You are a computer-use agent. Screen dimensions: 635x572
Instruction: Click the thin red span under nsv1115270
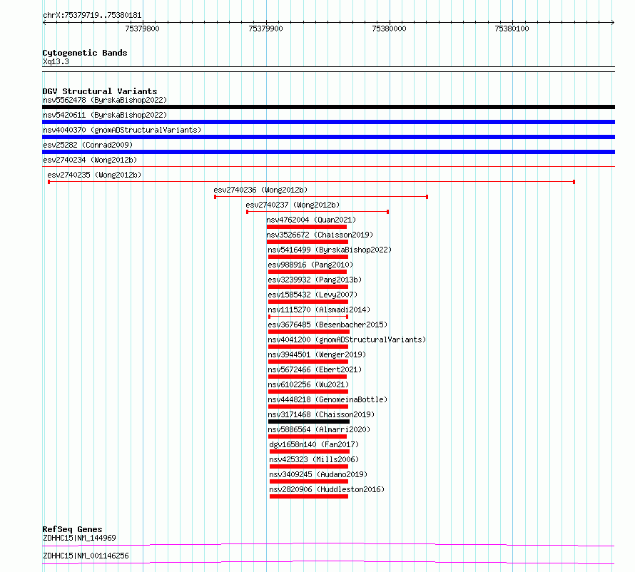[x=308, y=317]
